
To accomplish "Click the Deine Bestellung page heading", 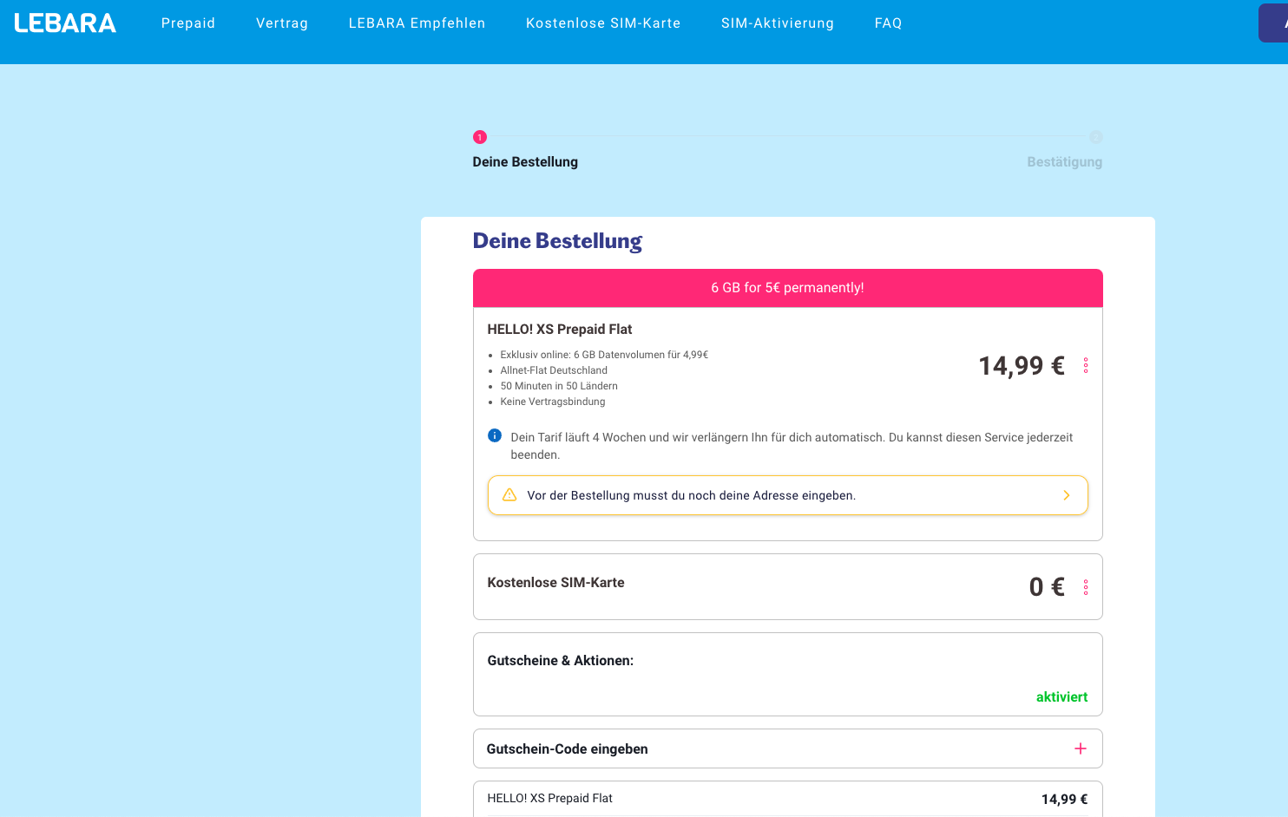I will [x=557, y=241].
